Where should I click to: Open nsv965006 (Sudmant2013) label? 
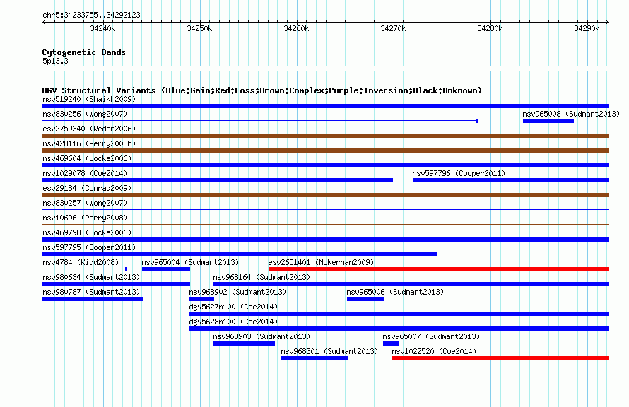coord(395,292)
